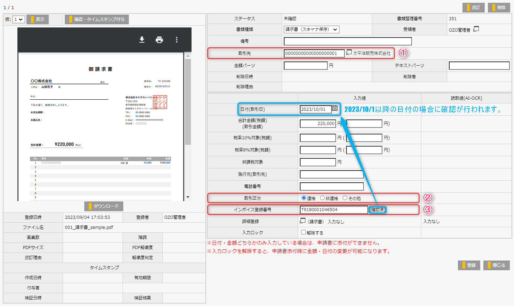Expand the 書類種類 dropdown

[x=311, y=30]
